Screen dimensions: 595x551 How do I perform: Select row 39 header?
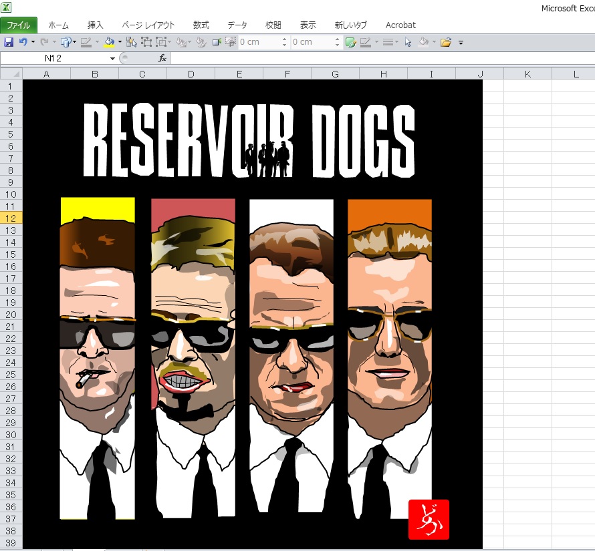click(11, 543)
